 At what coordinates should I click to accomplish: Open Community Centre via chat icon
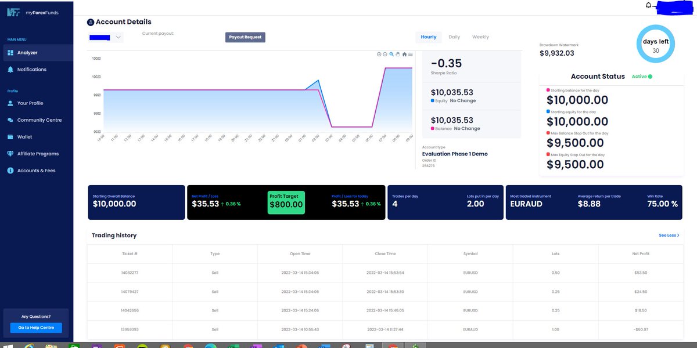point(10,120)
